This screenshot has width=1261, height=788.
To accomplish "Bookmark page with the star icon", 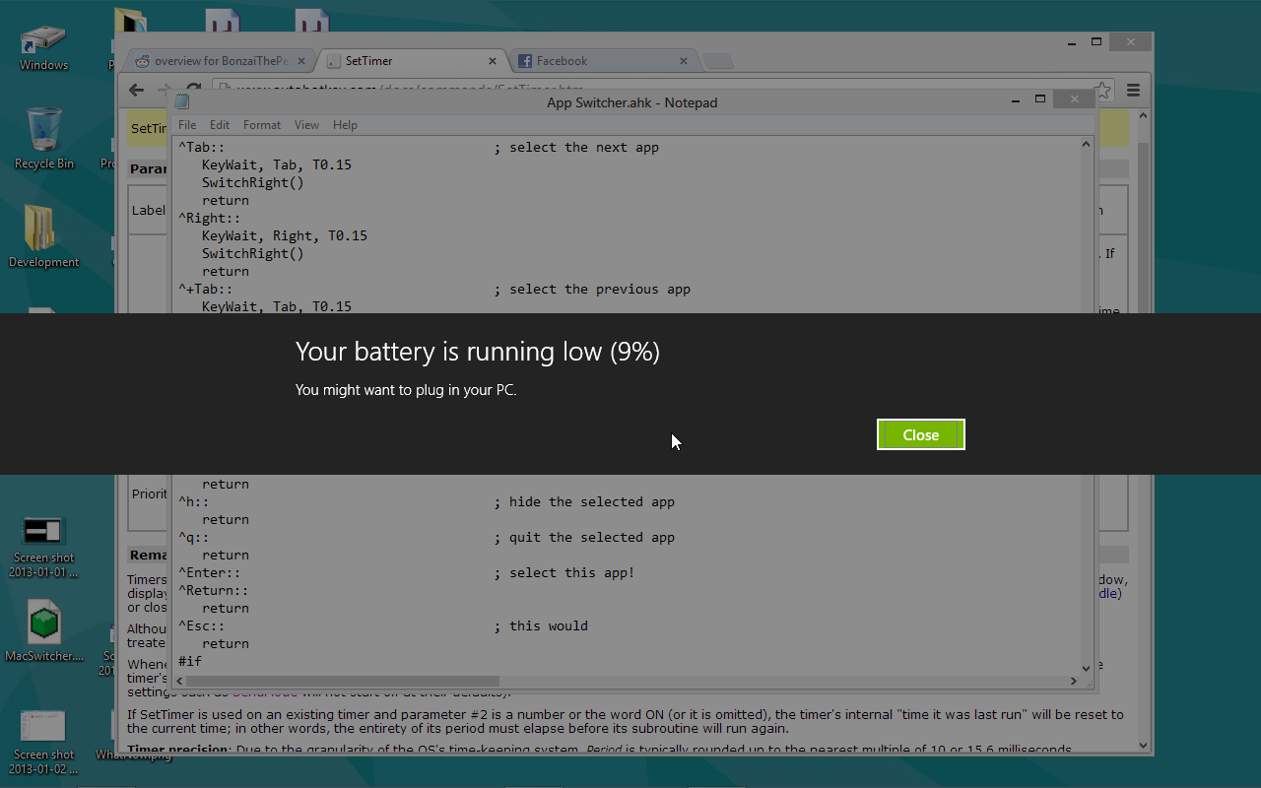I will click(1103, 90).
